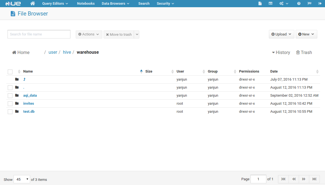Click the up-arrow parent directory icon
This screenshot has height=185, width=325.
(x=24, y=79)
